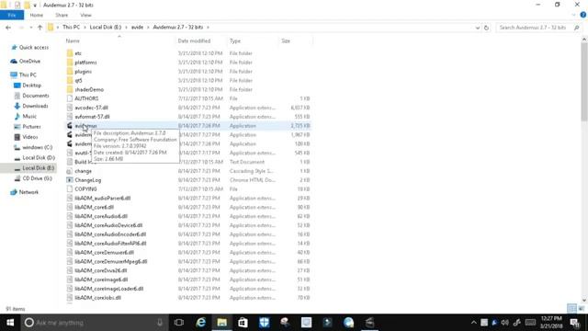This screenshot has width=588, height=331.
Task: Select the avcodec-57.dll file
Action: tap(91, 108)
